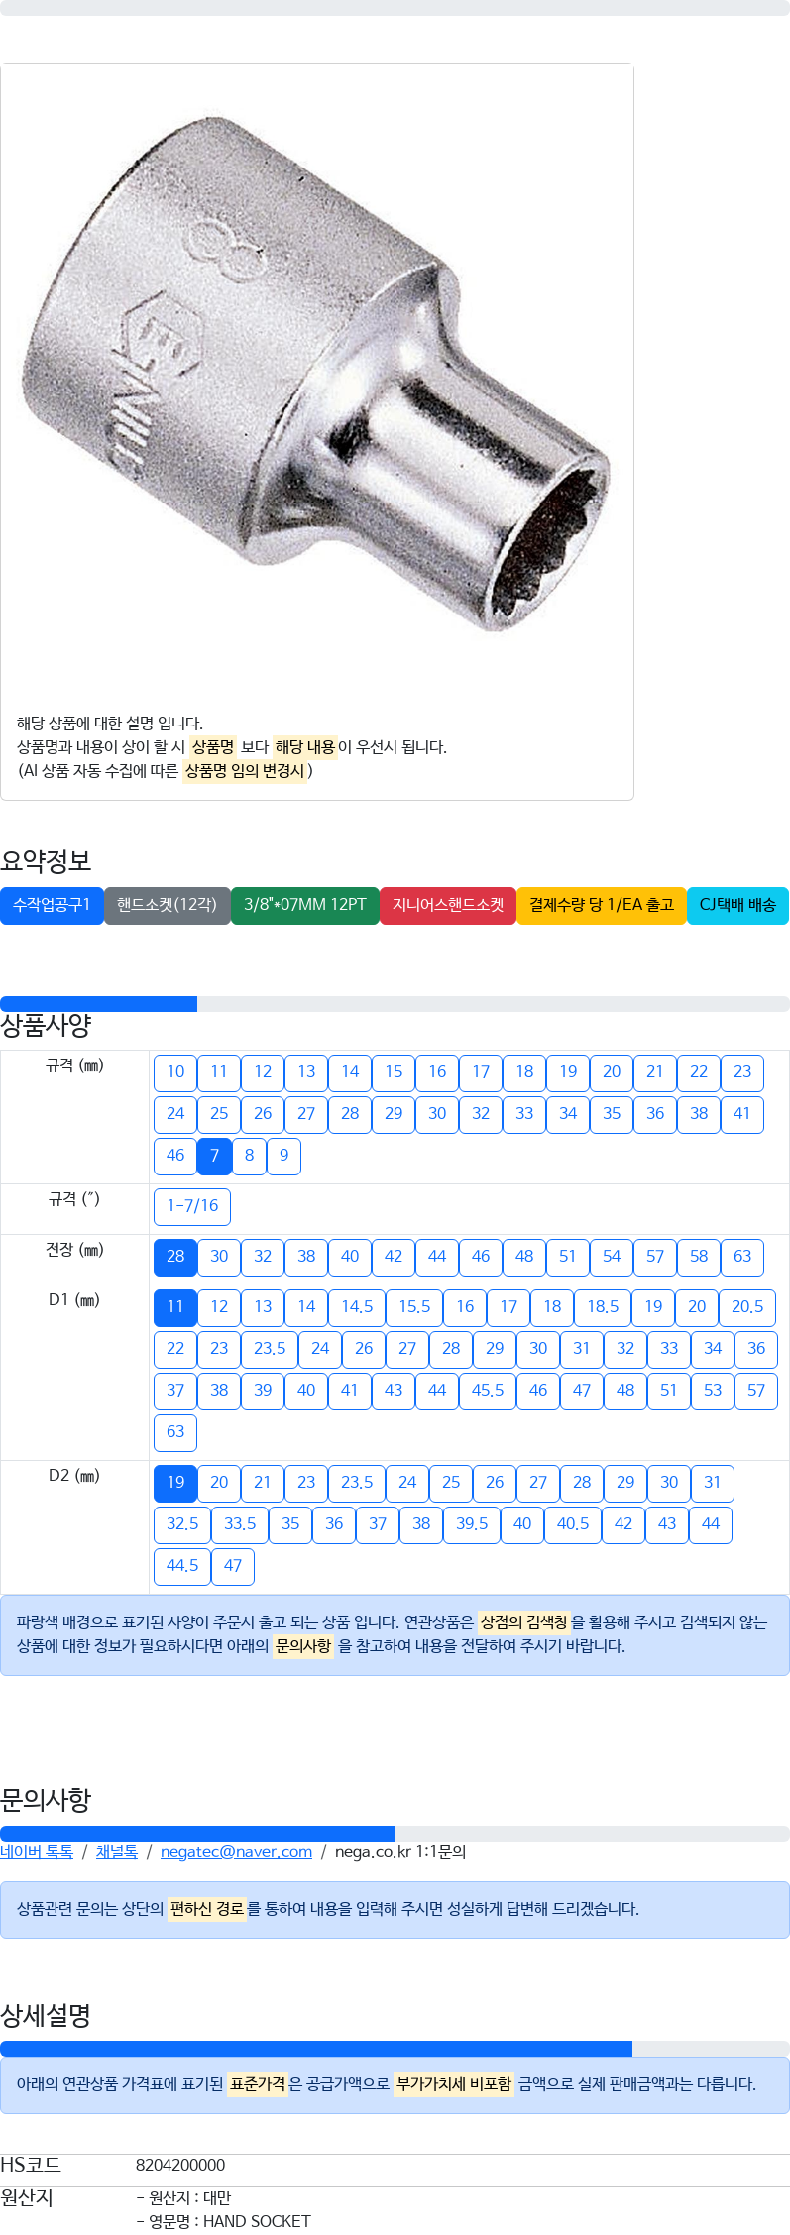Open the hand socket product image
Screen dimensions: 790x2235
click(317, 372)
